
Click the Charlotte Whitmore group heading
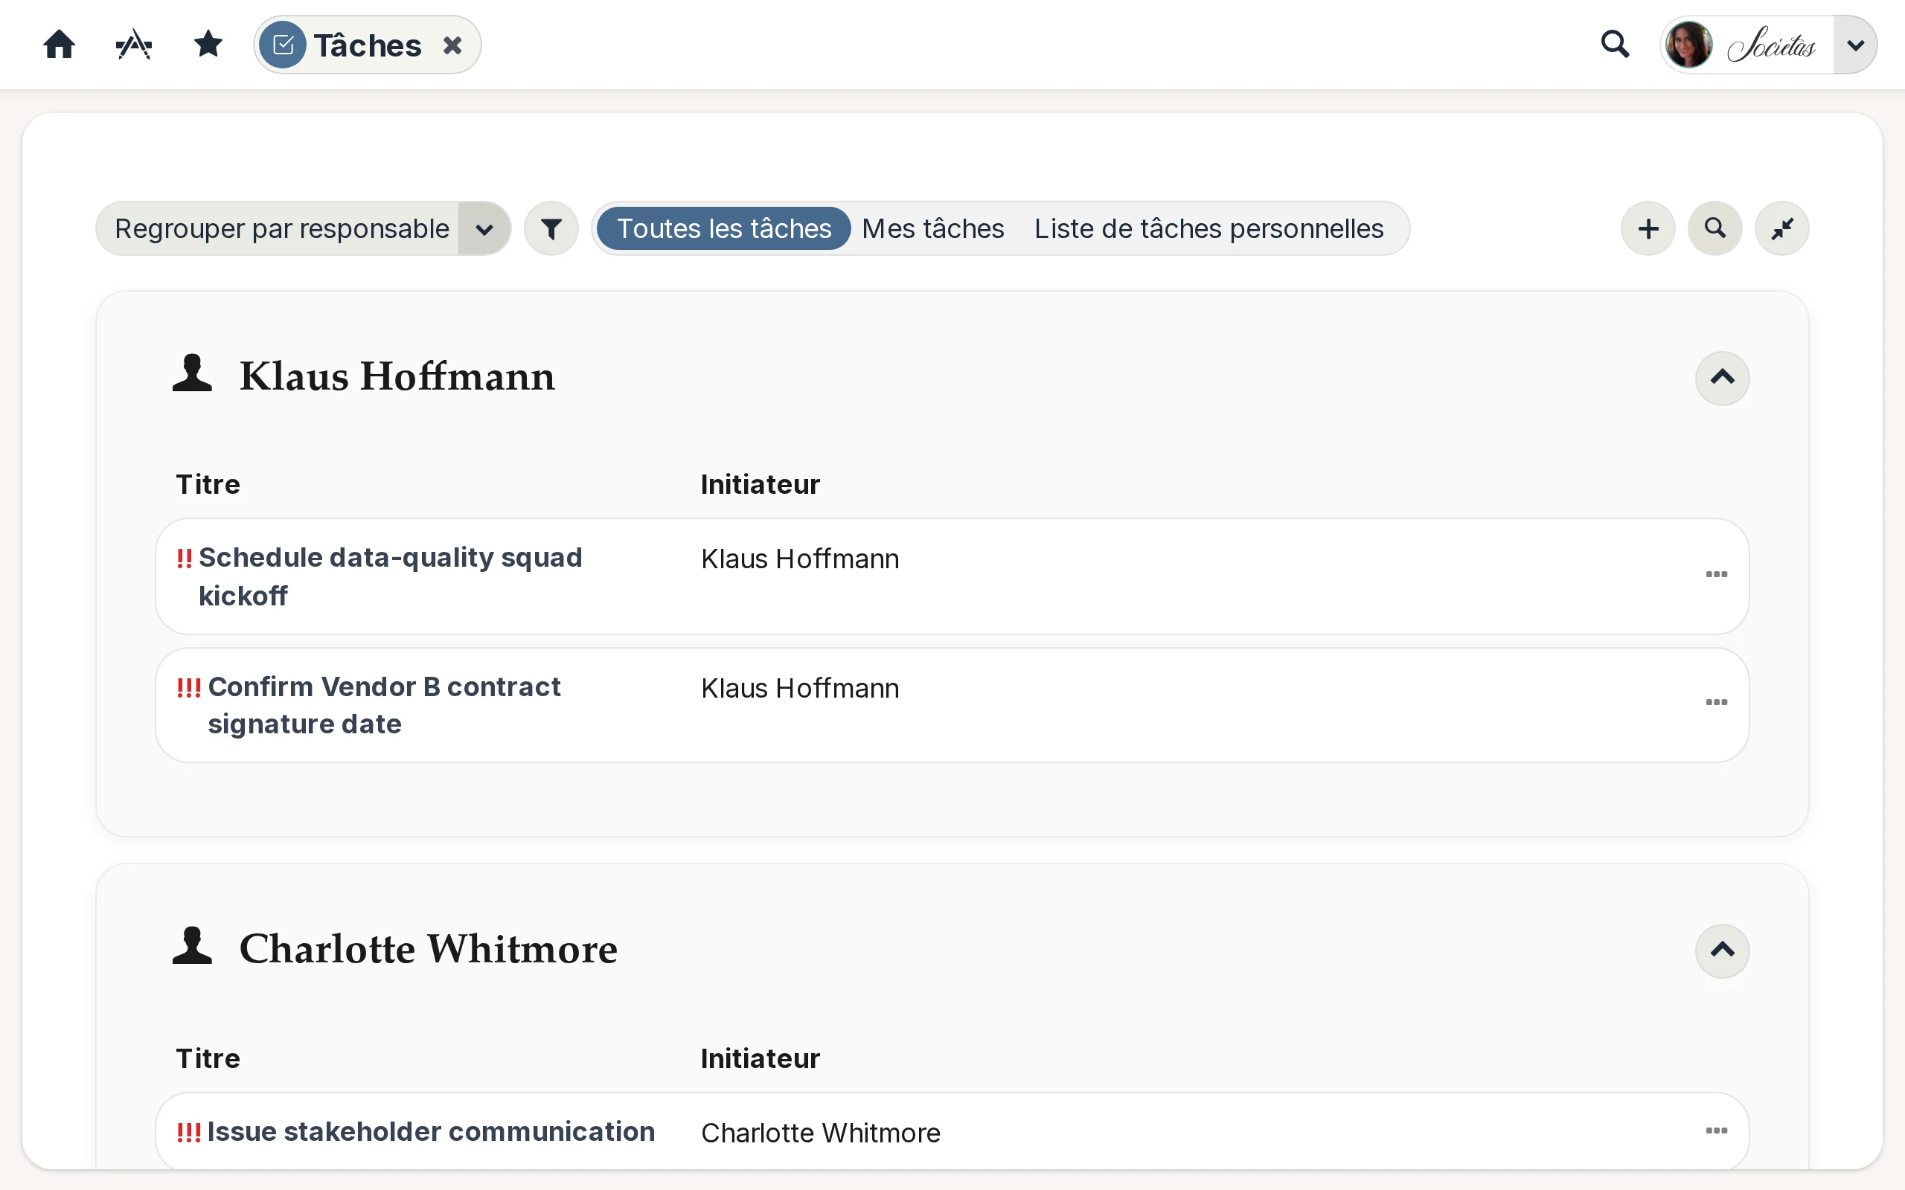tap(428, 949)
